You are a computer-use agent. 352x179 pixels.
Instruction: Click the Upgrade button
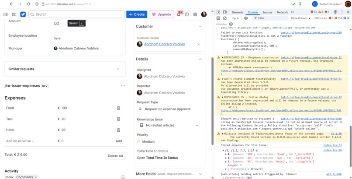click(x=162, y=14)
